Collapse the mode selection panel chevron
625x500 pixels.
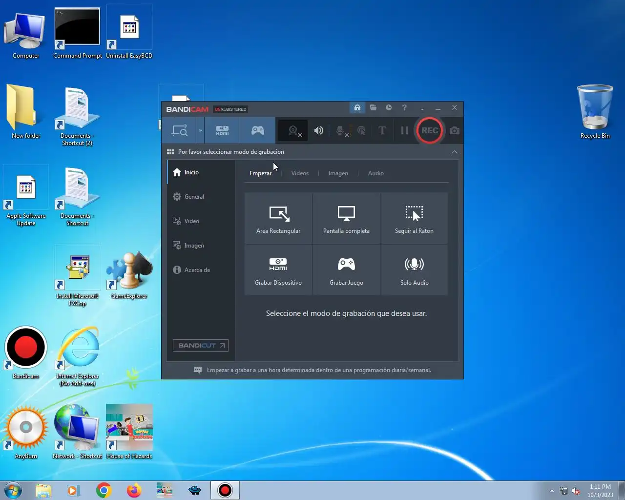455,152
